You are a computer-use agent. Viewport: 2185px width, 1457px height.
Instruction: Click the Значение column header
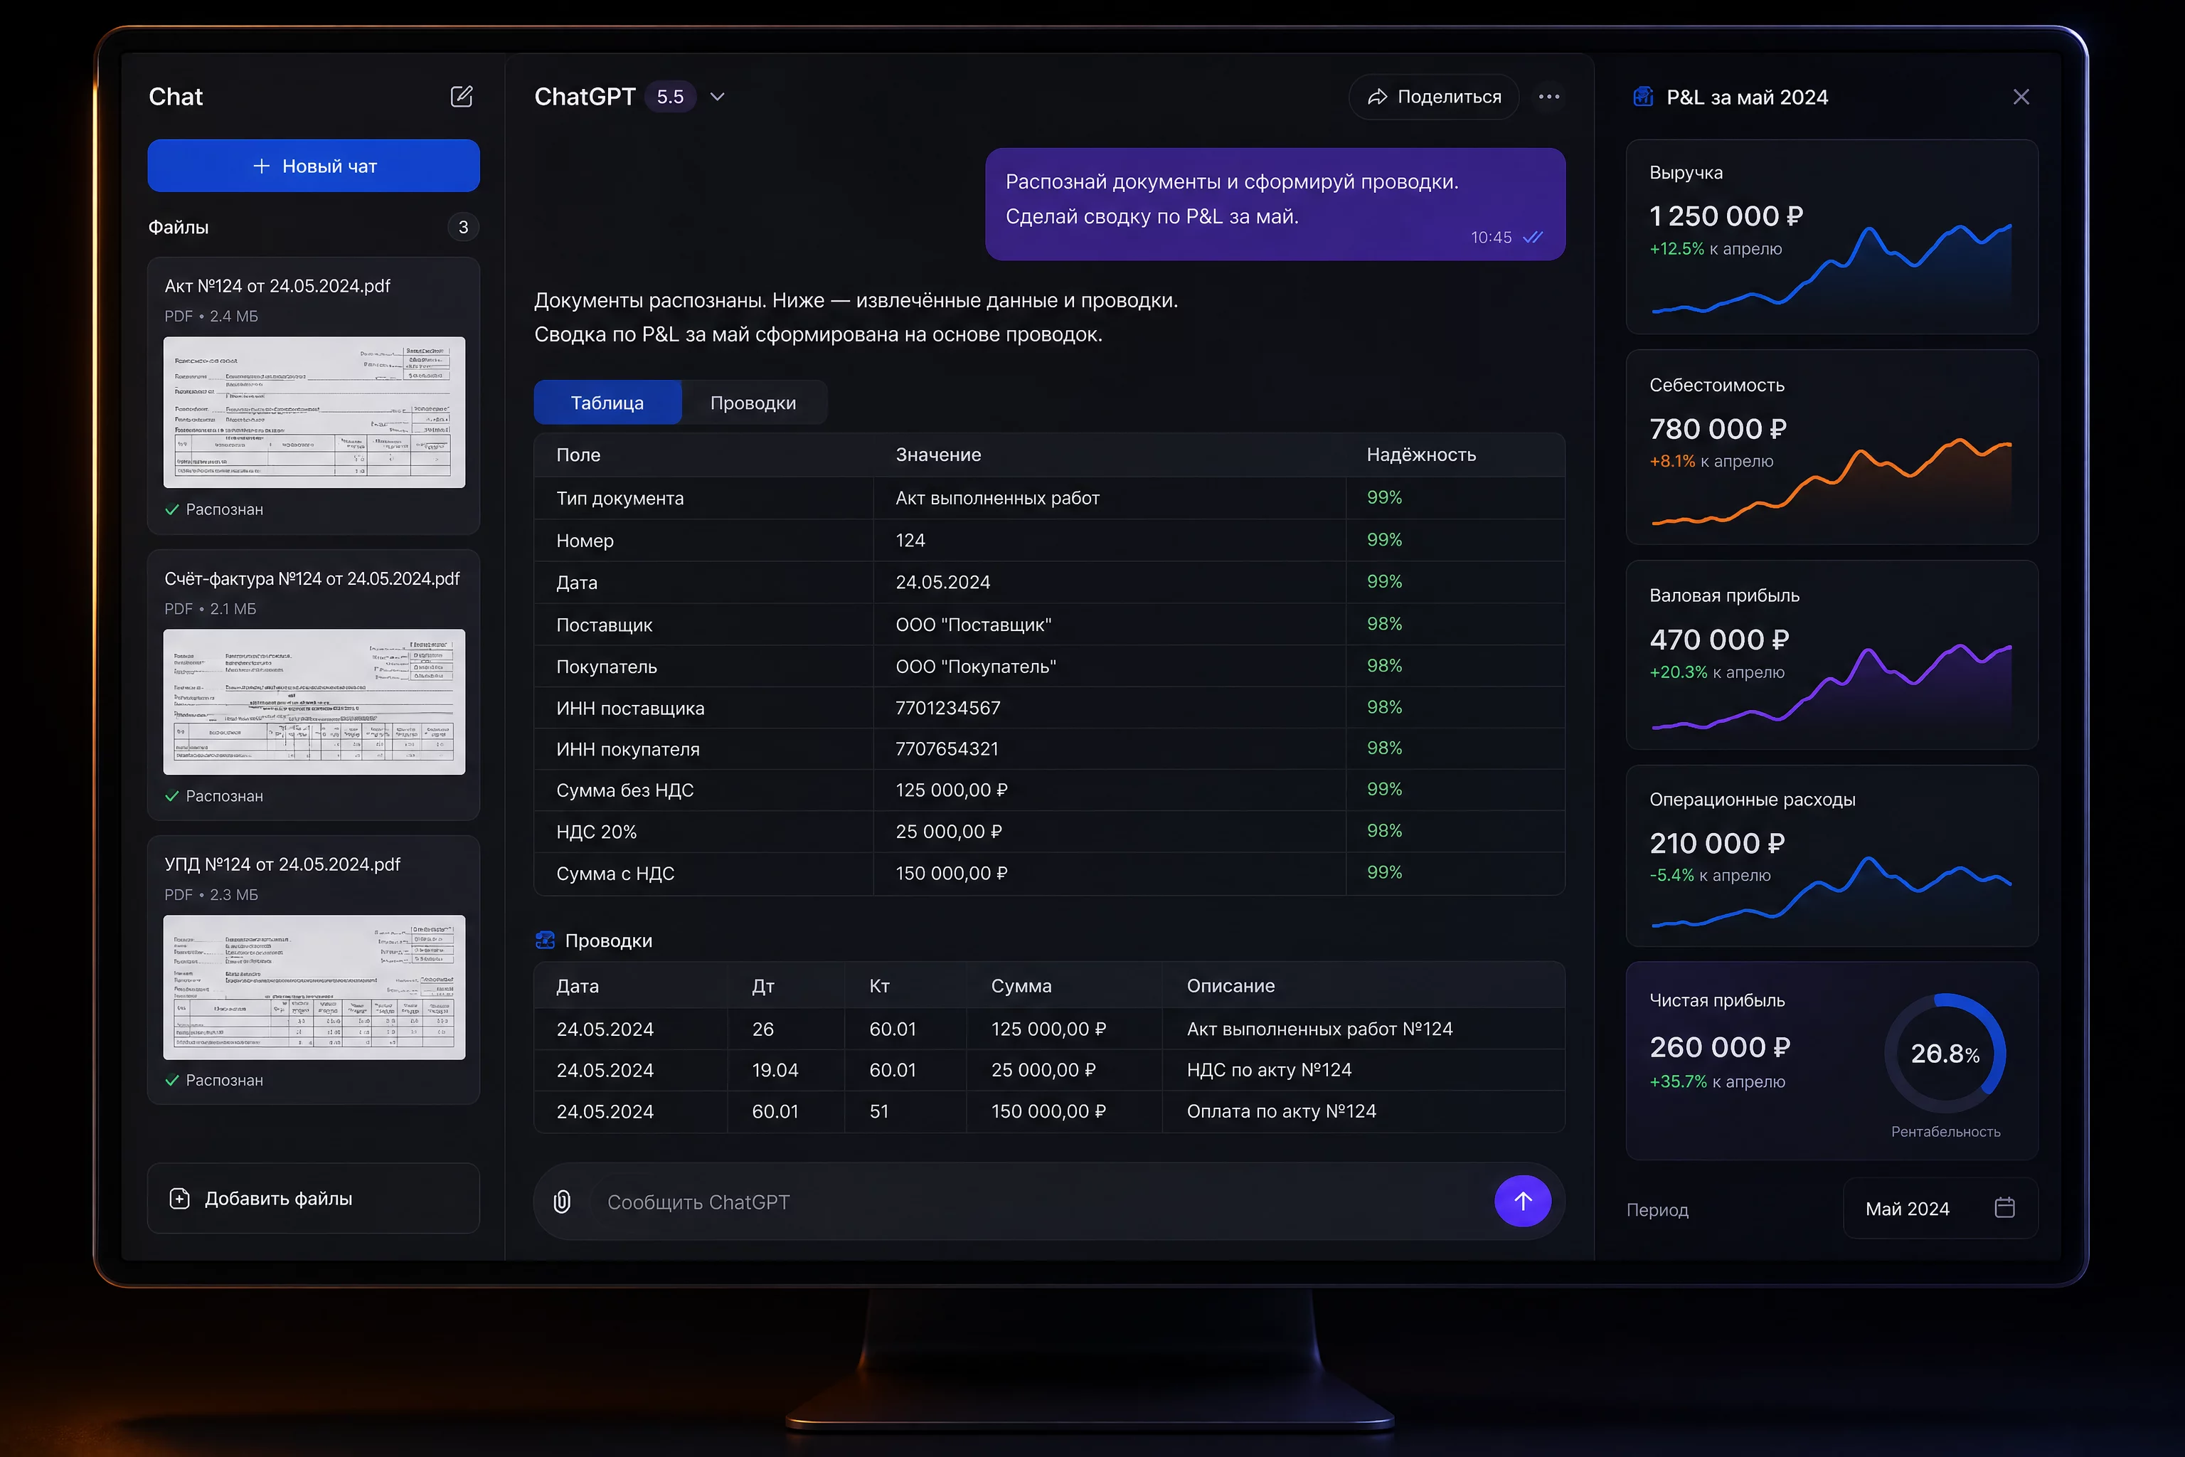pos(938,455)
